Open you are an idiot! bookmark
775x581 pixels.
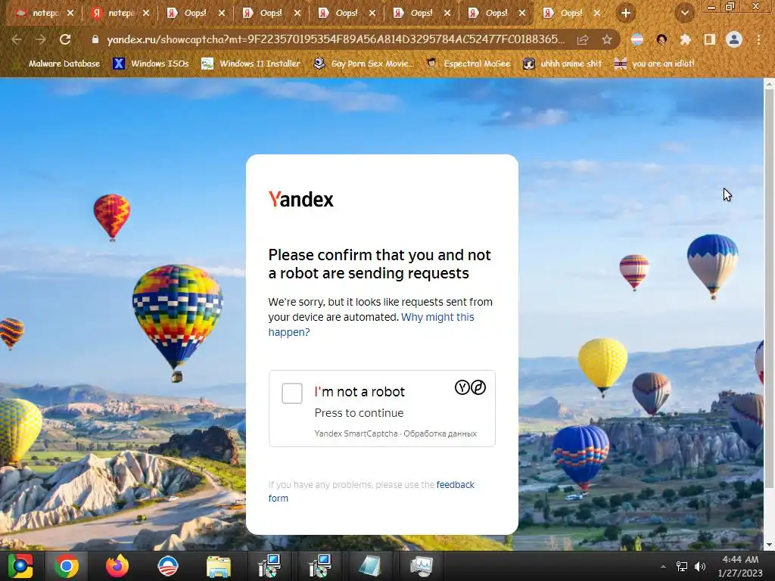[655, 64]
